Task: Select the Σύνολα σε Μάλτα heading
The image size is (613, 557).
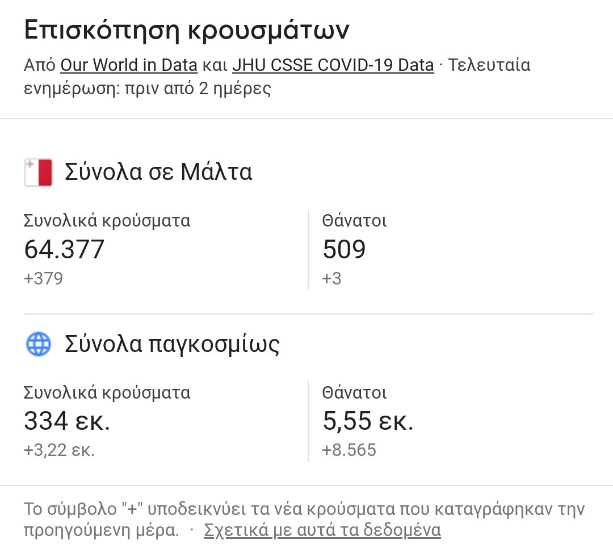Action: coord(158,171)
